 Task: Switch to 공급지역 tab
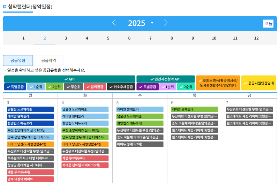(x=48, y=60)
